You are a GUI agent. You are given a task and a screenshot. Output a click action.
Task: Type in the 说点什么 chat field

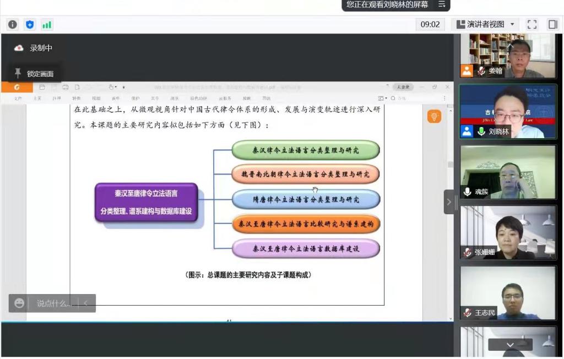tap(53, 303)
